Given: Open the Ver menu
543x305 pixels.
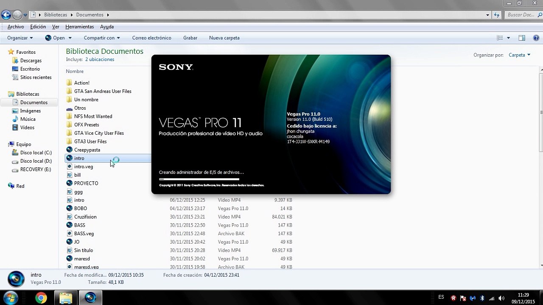Looking at the screenshot, I should coord(56,27).
